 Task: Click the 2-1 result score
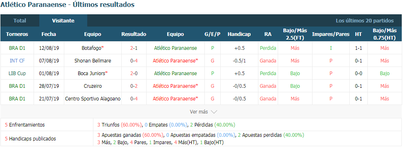[x=134, y=48]
